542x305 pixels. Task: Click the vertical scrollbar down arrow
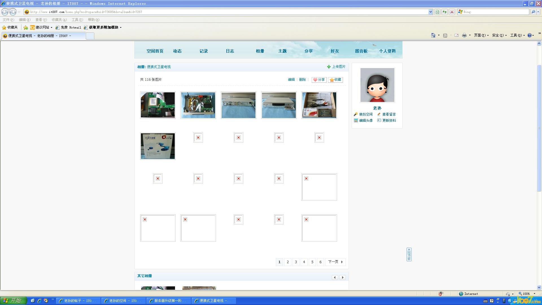(x=539, y=287)
